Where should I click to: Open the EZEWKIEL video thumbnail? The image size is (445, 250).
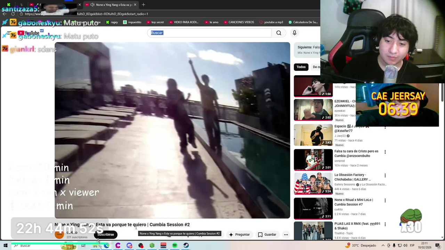313,110
